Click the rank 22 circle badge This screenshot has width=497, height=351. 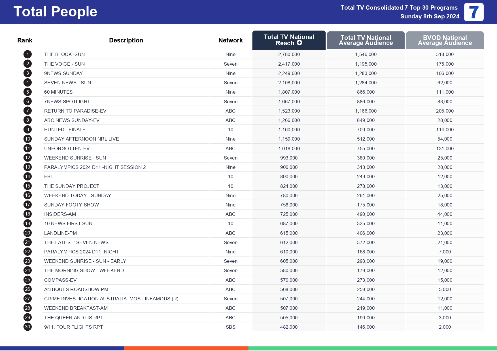point(27,251)
